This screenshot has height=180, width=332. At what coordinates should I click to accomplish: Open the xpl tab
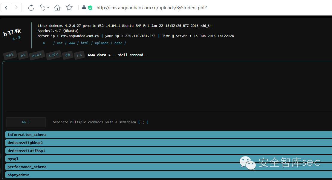click(10, 55)
